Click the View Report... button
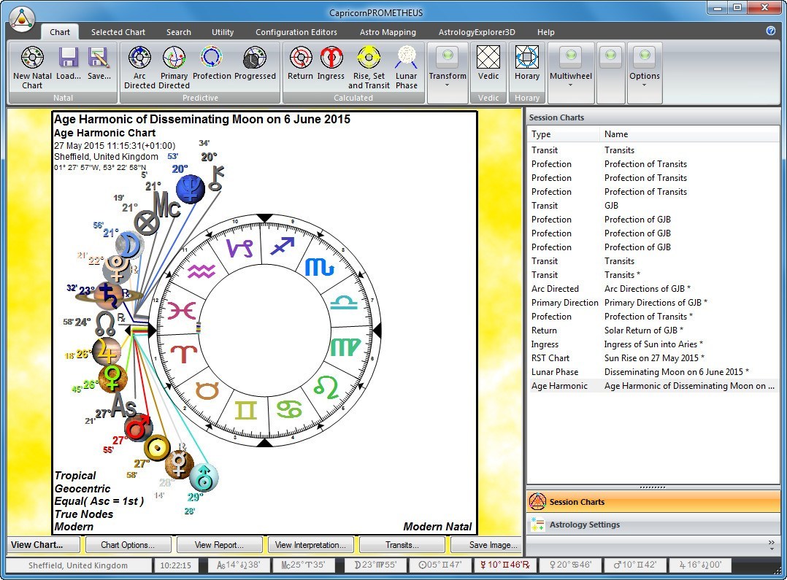The height and width of the screenshot is (580, 787). point(219,544)
